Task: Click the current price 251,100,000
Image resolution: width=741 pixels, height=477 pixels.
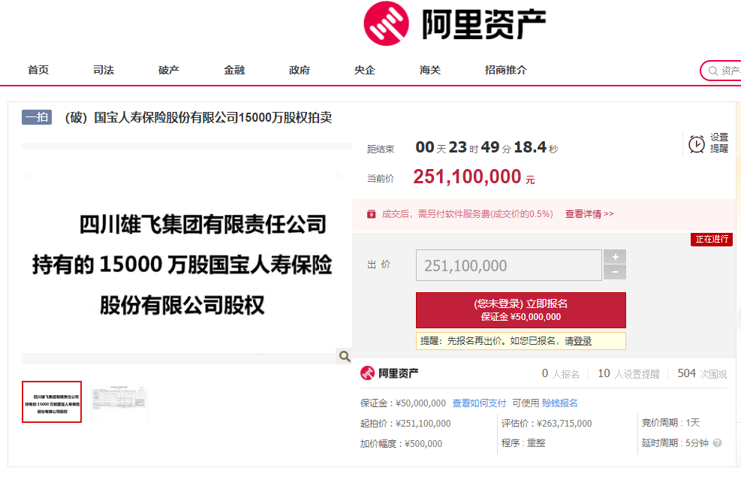Action: coord(474,177)
